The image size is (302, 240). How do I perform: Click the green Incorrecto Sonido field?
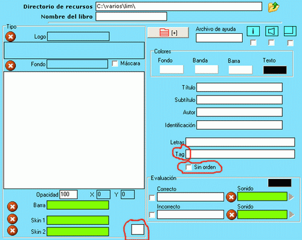point(262,215)
